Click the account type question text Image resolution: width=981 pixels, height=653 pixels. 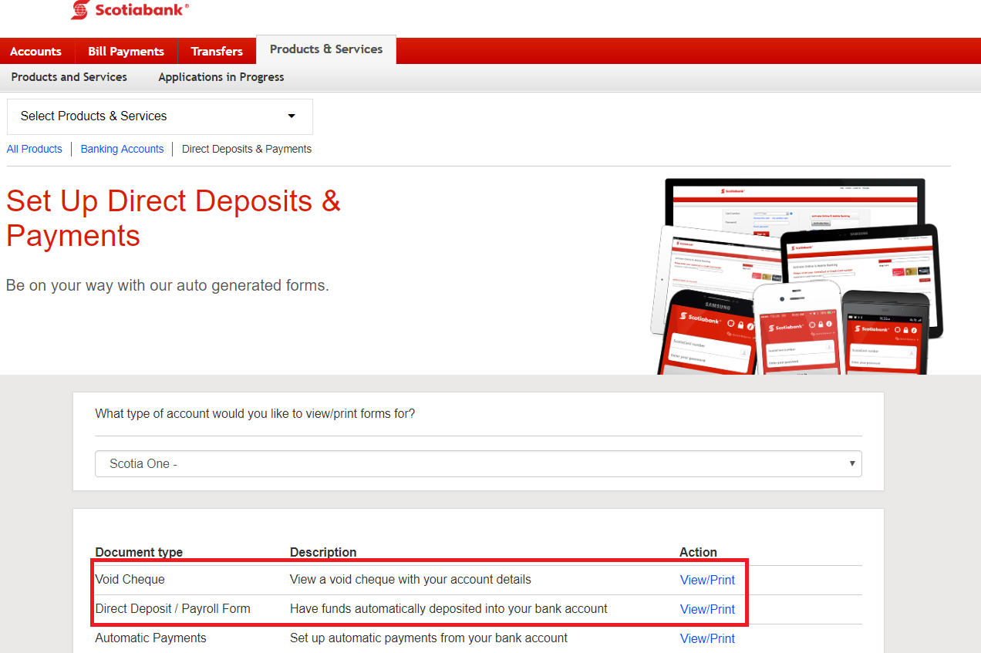tap(255, 413)
